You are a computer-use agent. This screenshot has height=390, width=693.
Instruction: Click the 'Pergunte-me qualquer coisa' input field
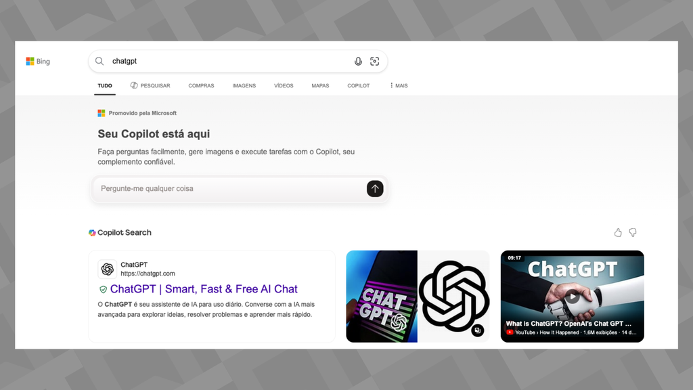(x=203, y=189)
